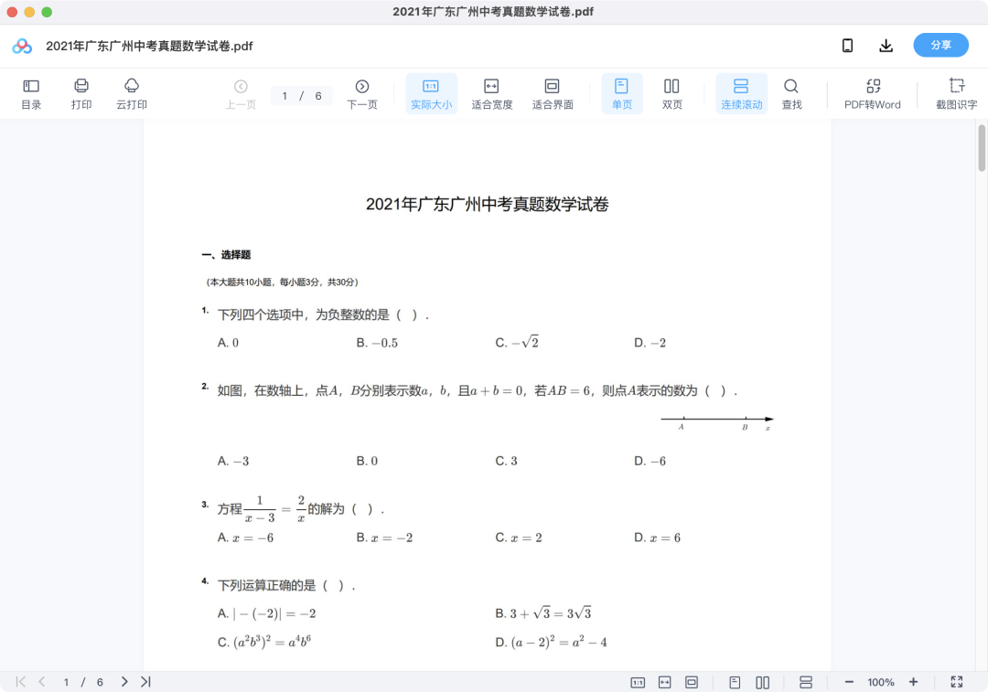
Task: Go to next page with 下一页
Action: [361, 94]
